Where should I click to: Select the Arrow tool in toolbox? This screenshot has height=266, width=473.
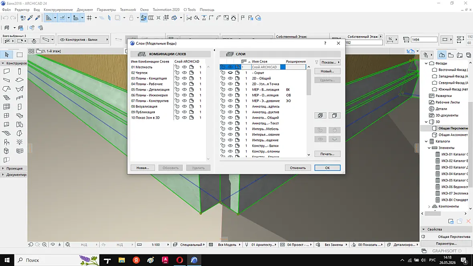point(7,54)
